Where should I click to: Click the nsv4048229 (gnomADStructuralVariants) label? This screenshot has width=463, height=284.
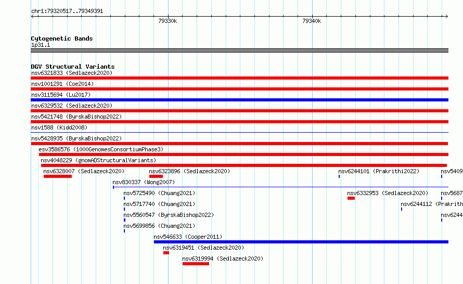coord(98,160)
